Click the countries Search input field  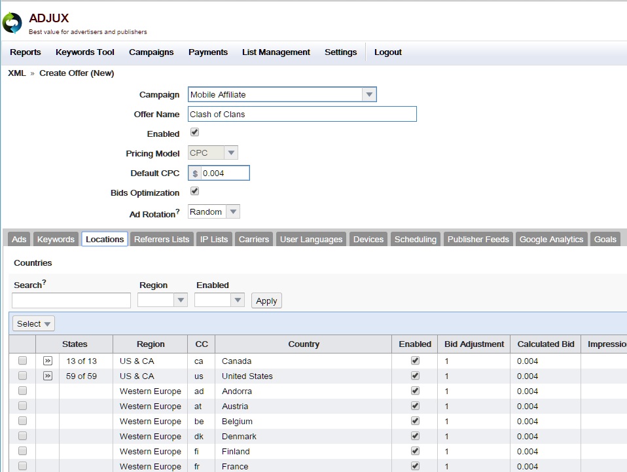click(71, 300)
